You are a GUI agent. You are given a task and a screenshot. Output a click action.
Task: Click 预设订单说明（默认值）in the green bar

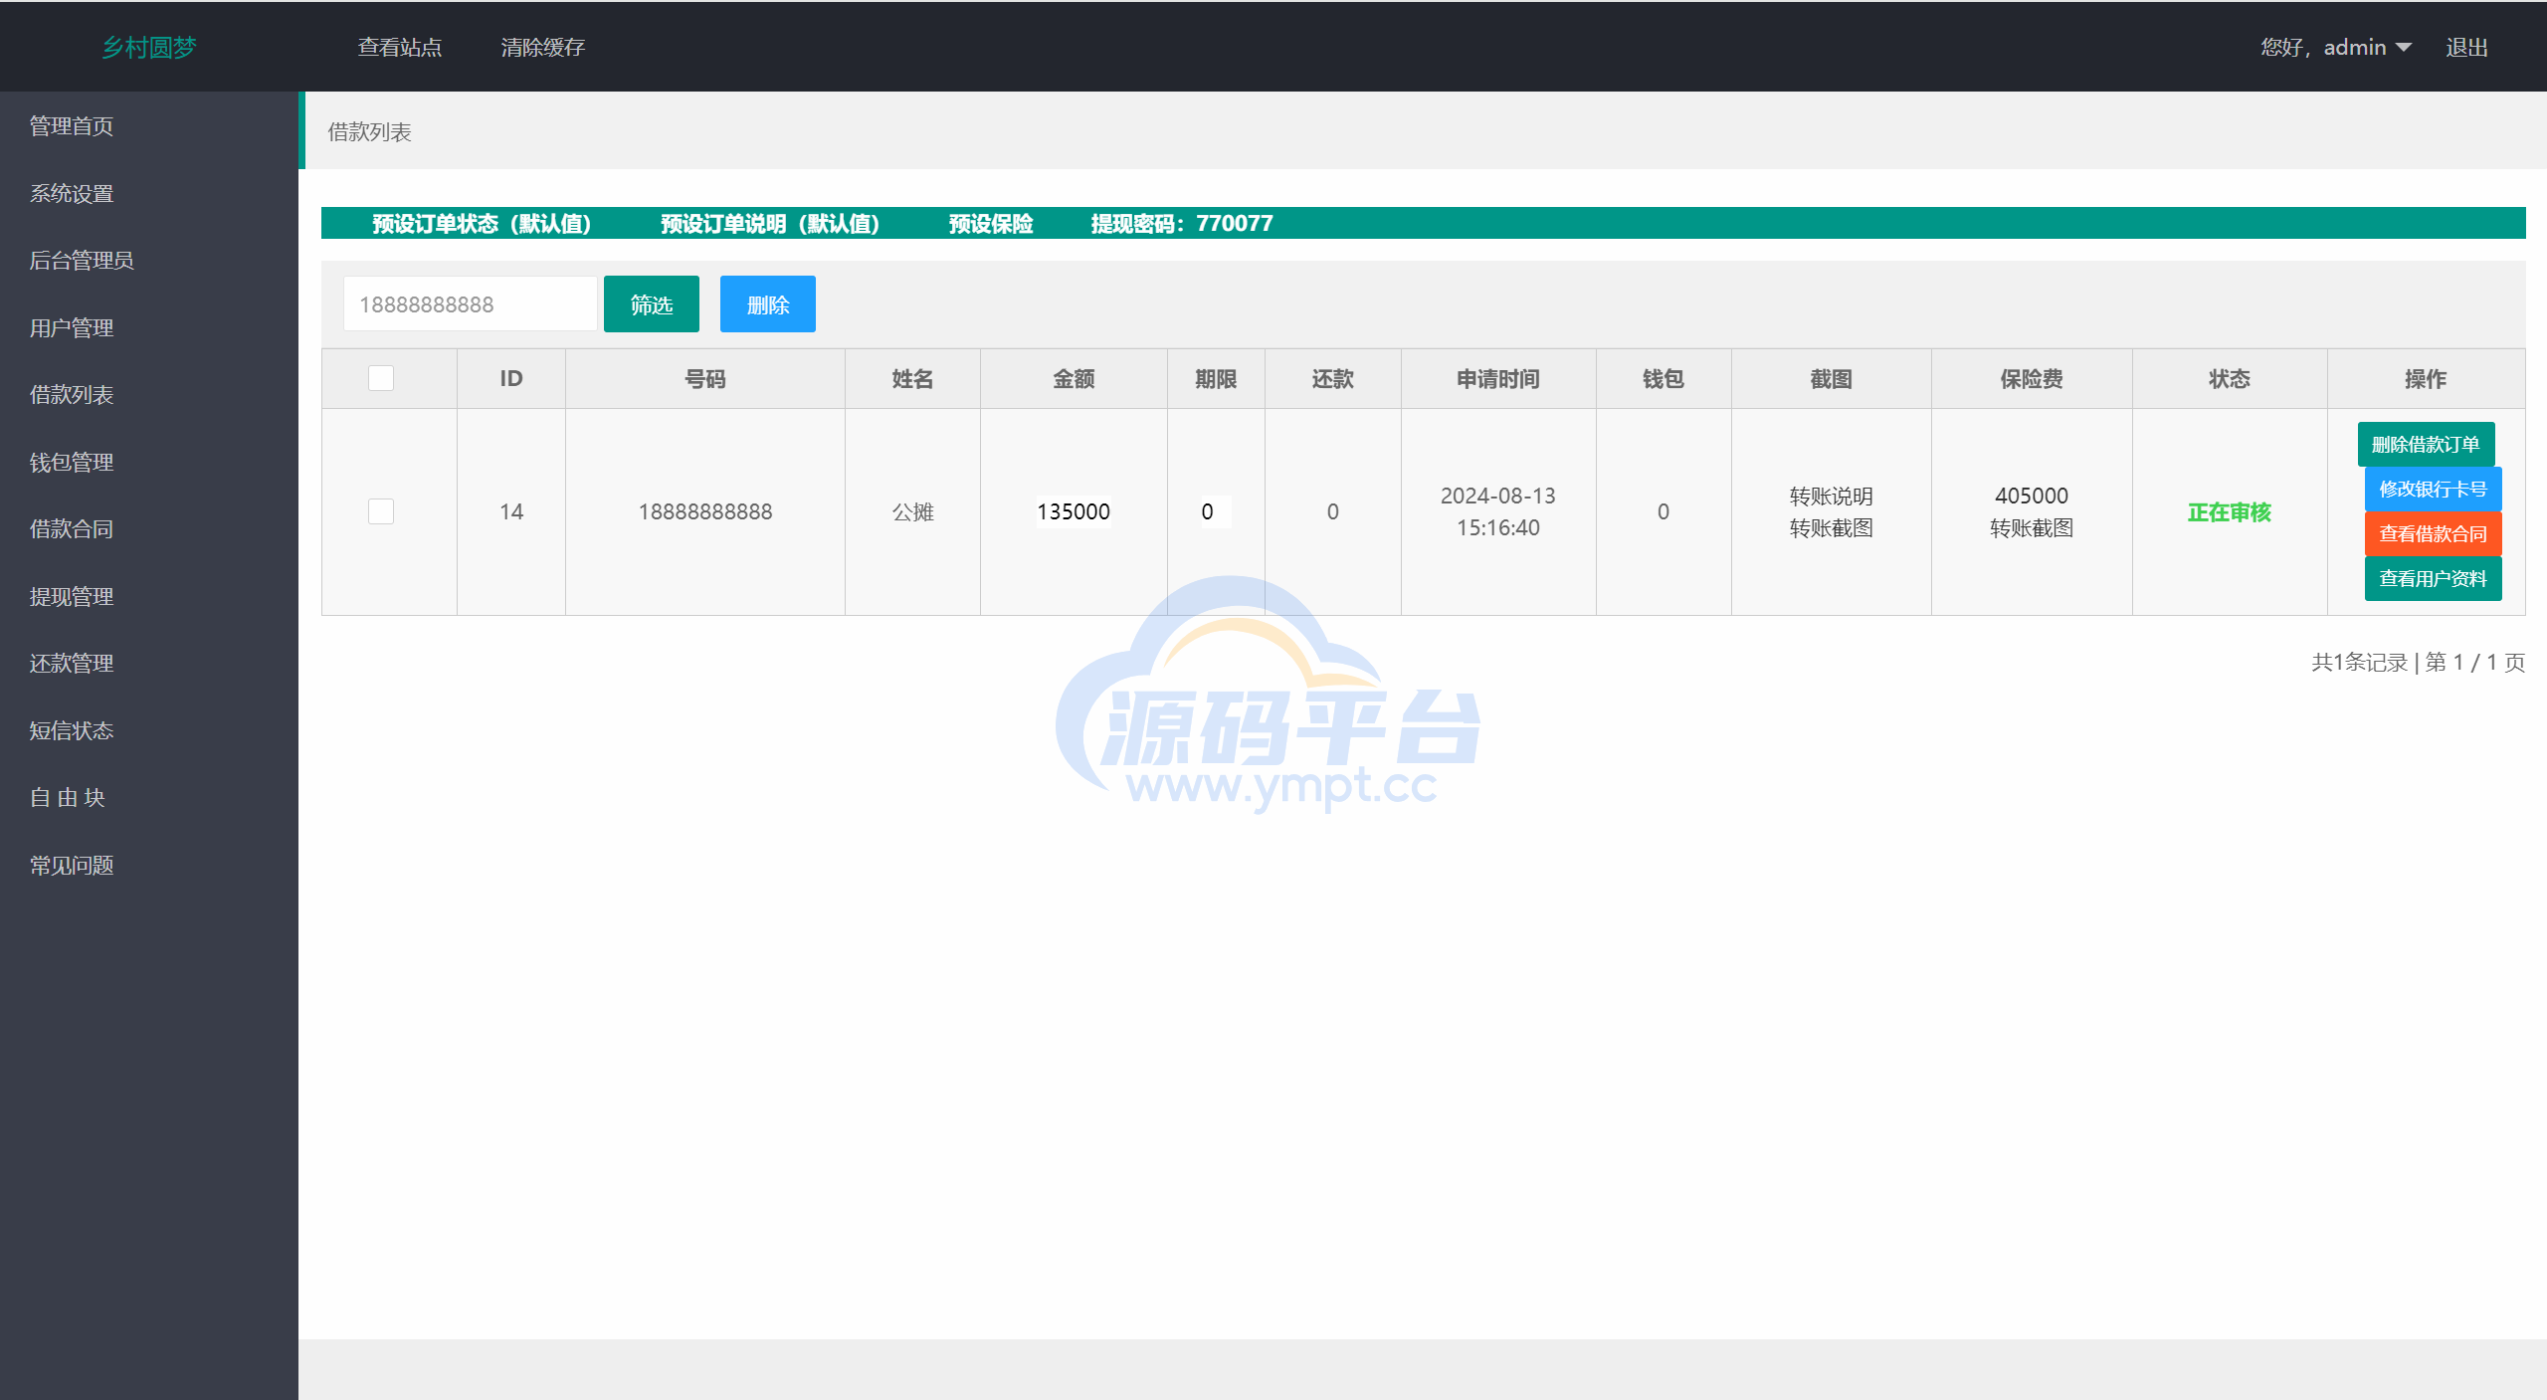pyautogui.click(x=771, y=224)
